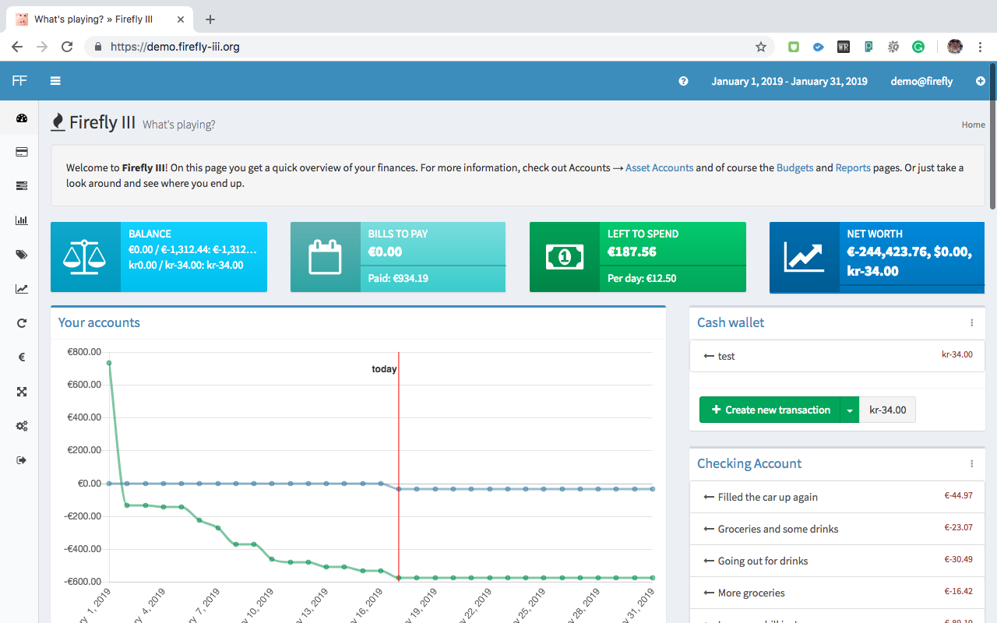Follow the Reports link in welcome text
997x623 pixels.
(853, 167)
